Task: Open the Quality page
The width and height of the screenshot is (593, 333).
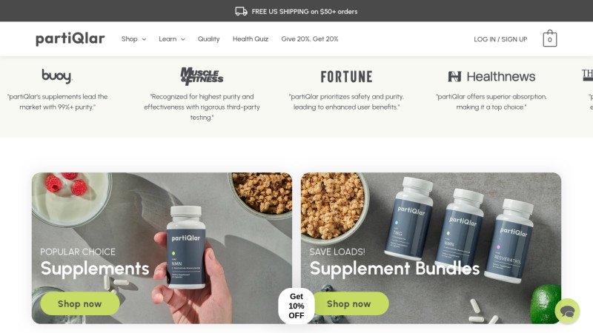Action: click(x=208, y=39)
